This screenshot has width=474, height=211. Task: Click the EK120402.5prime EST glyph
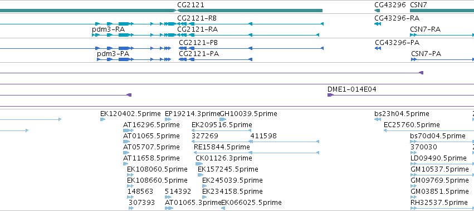coord(103,119)
